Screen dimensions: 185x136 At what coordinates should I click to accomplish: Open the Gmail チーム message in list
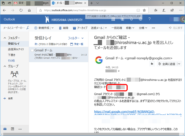[x=59, y=54]
